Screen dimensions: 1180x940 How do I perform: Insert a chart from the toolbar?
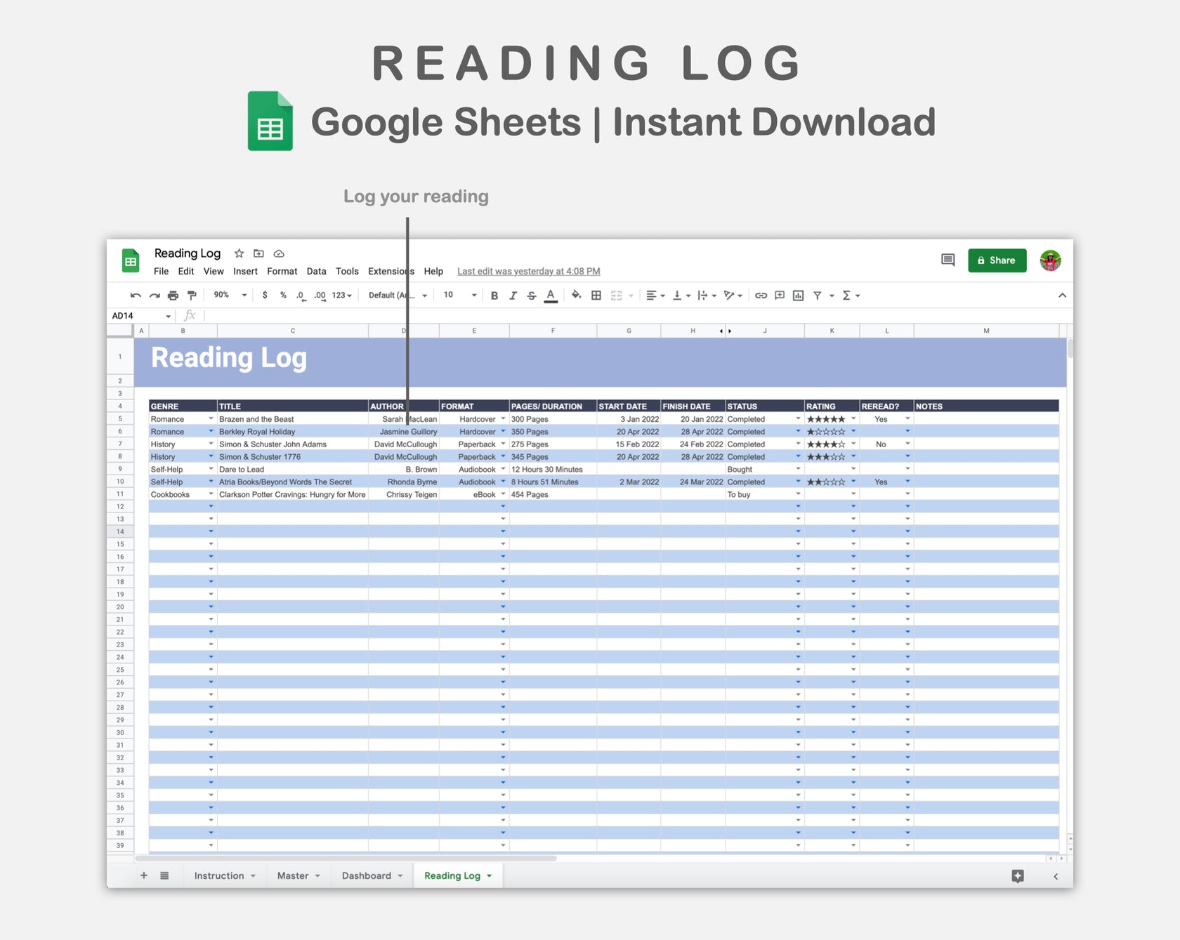(x=798, y=296)
